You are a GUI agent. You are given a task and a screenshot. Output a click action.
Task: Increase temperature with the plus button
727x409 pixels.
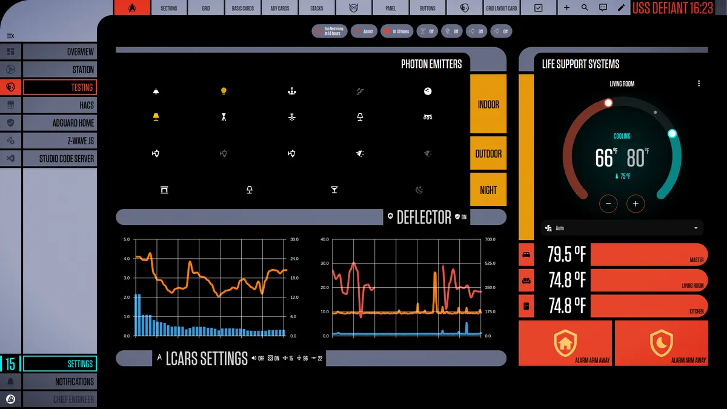pyautogui.click(x=636, y=204)
